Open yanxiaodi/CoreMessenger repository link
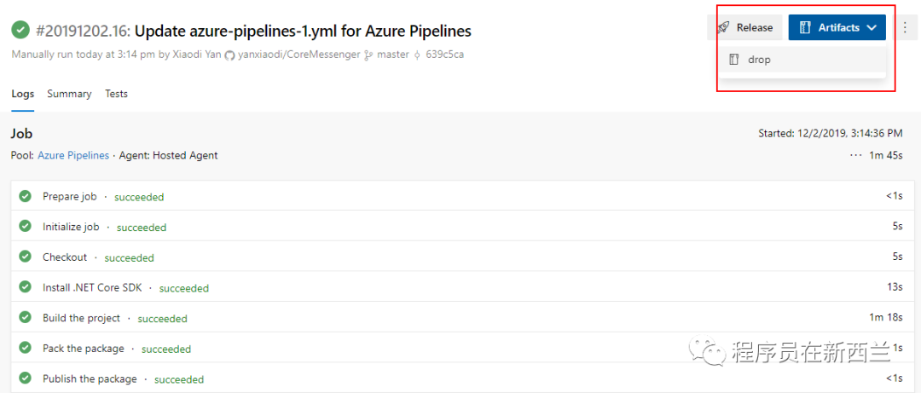This screenshot has width=921, height=393. click(298, 55)
